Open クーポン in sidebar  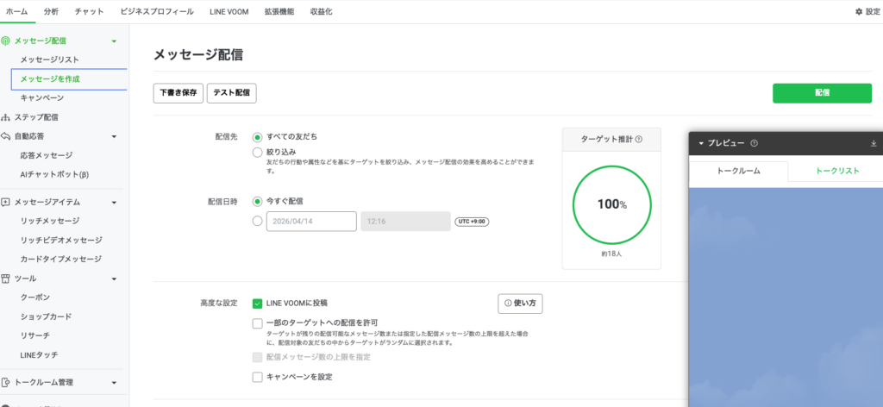(34, 297)
